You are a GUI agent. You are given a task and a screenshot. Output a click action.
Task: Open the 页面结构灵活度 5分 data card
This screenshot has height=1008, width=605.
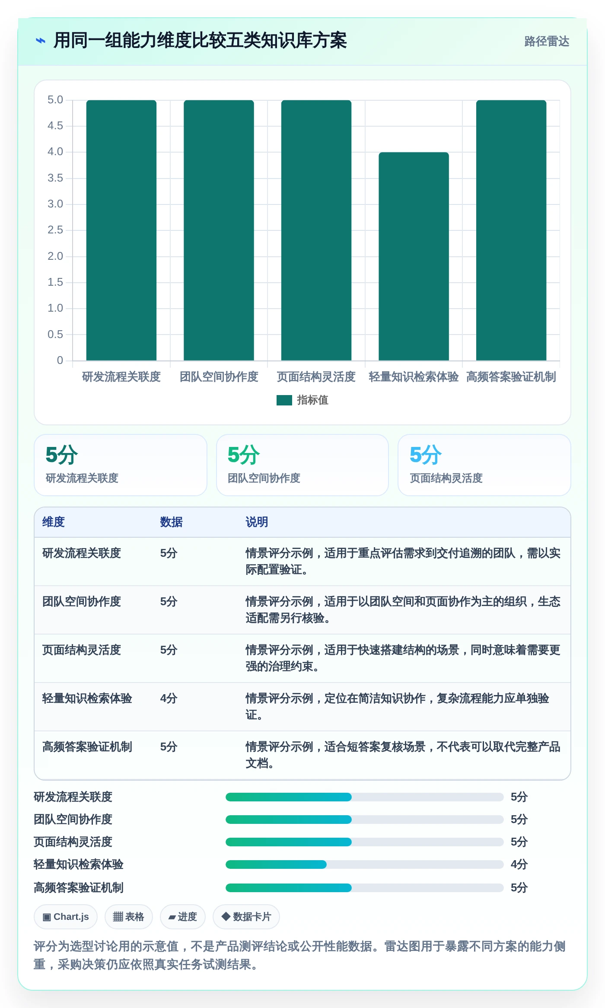(484, 465)
